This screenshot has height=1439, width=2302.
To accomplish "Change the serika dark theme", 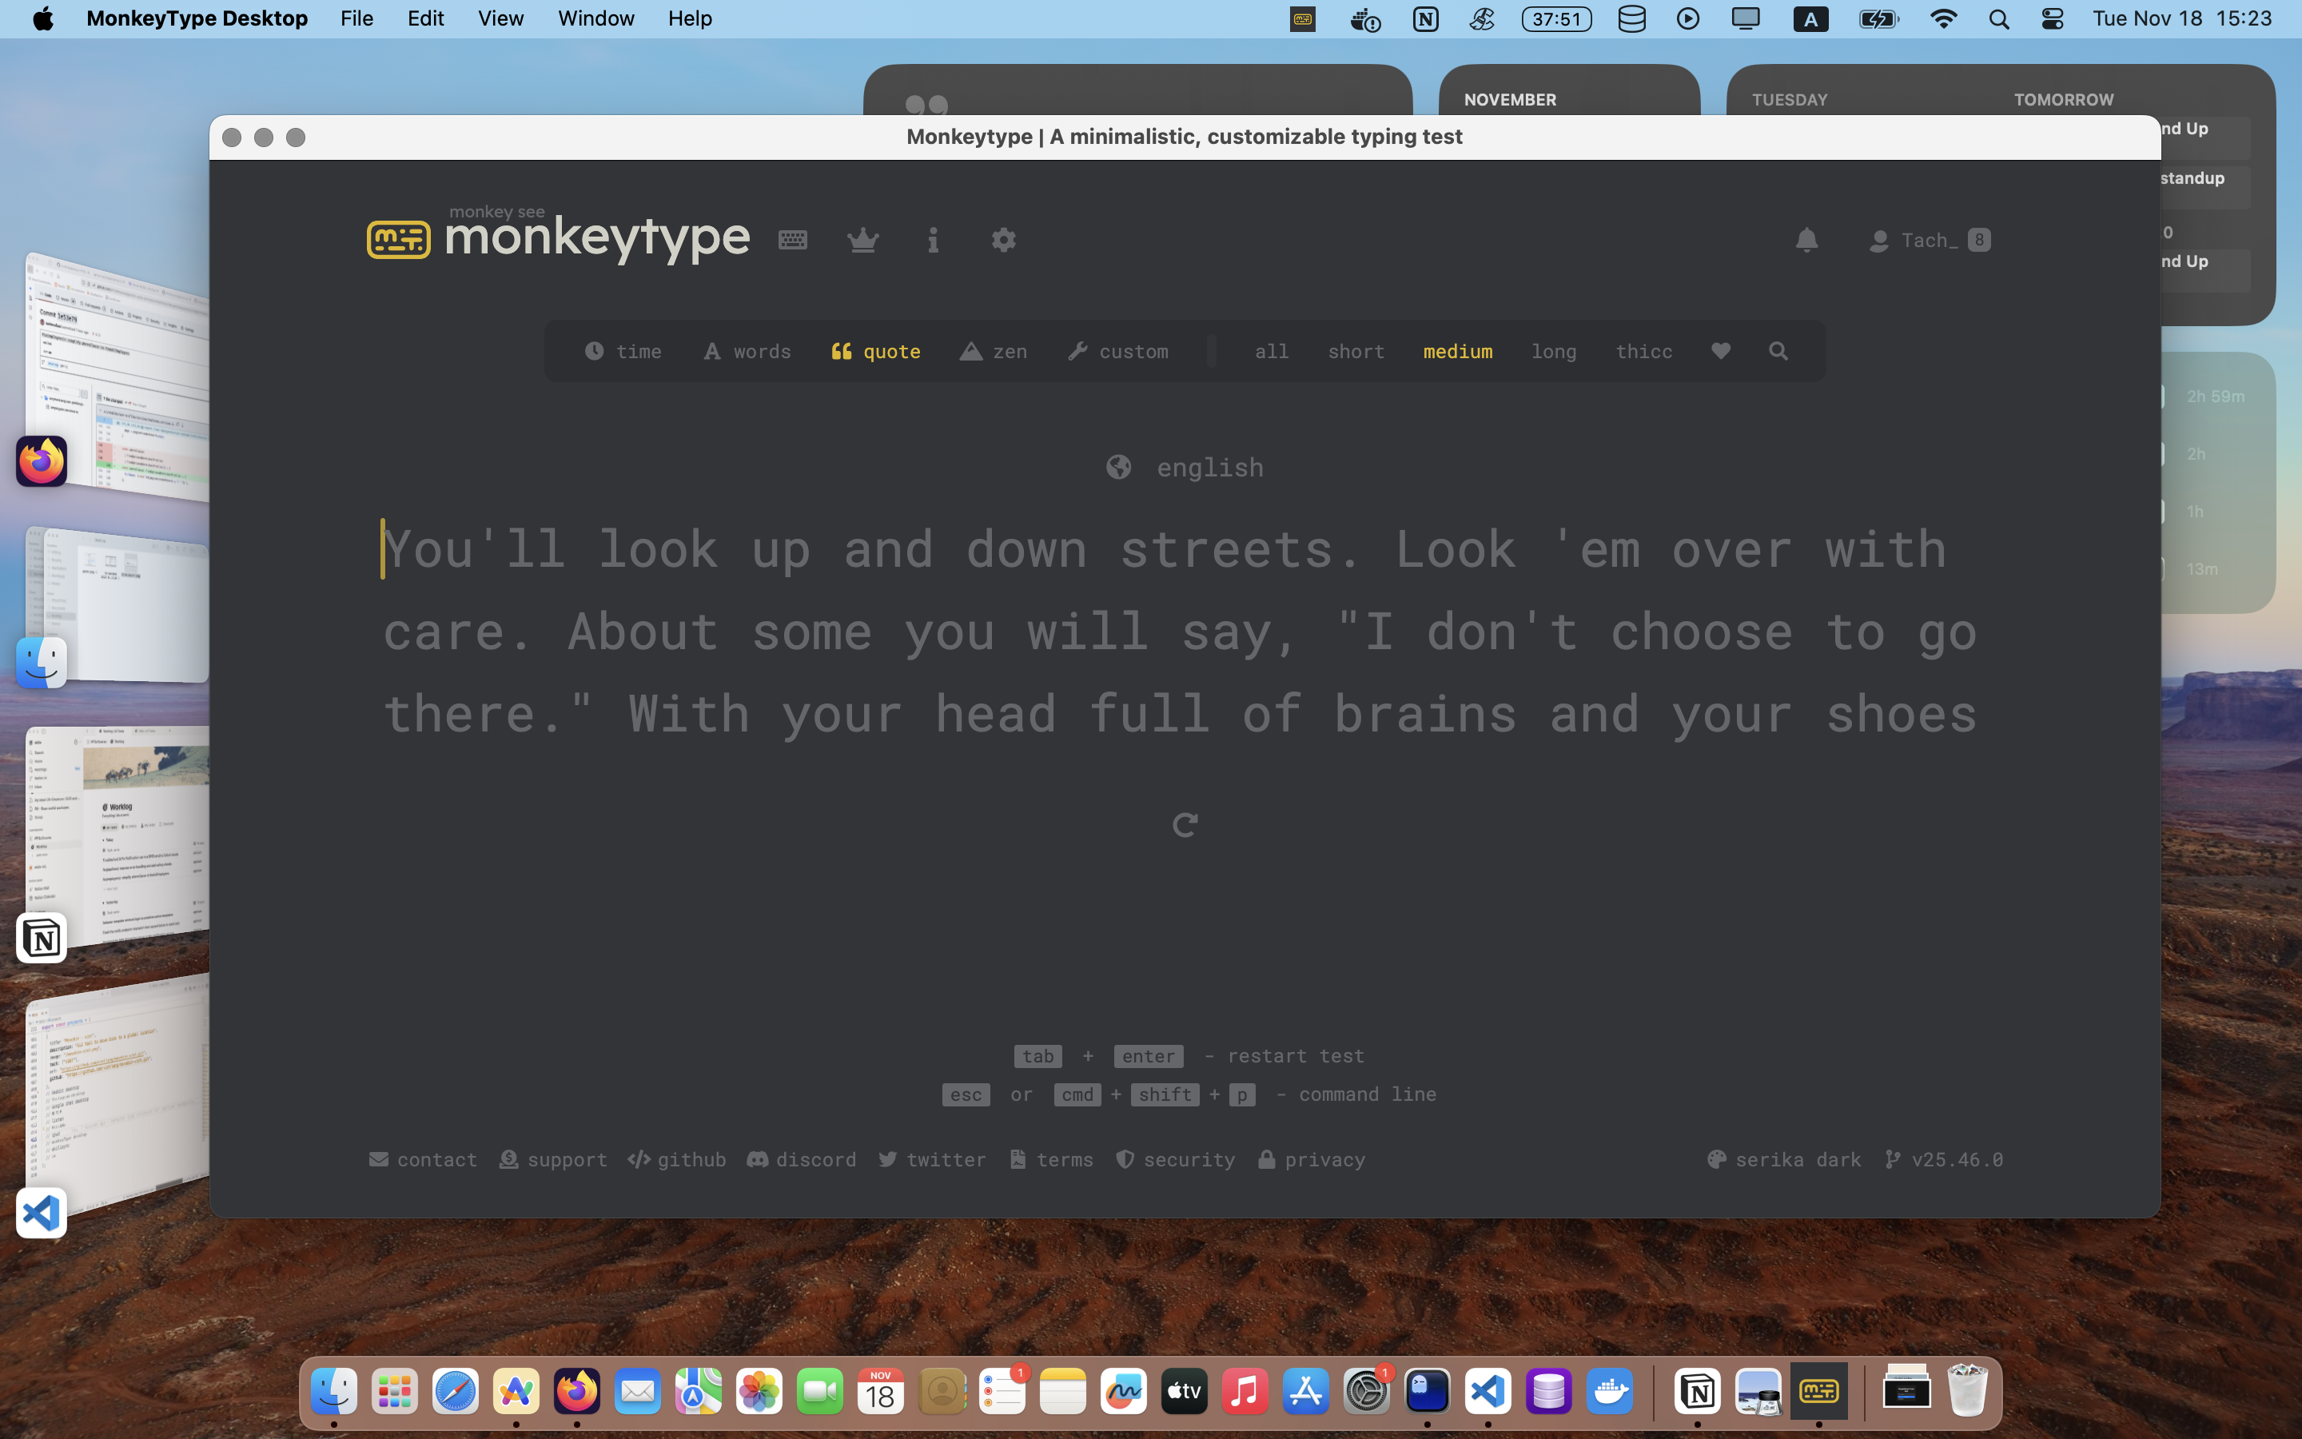I will tap(1783, 1159).
